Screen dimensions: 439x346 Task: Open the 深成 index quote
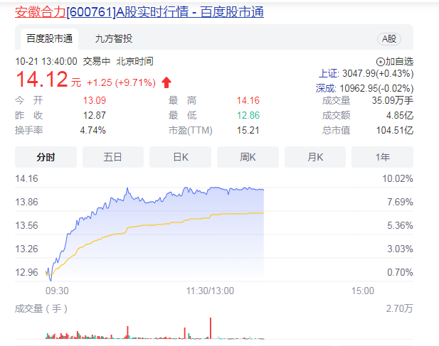(x=364, y=88)
